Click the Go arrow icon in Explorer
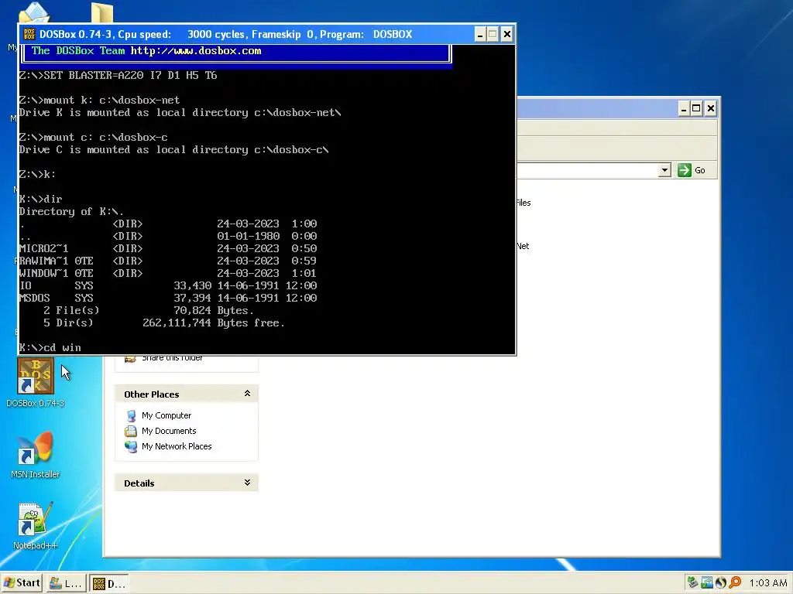Screen dimensions: 793x594 point(685,170)
